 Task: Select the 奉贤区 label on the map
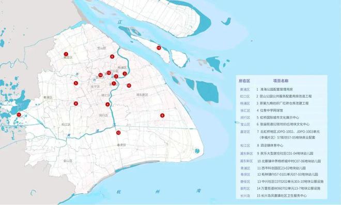121,145
